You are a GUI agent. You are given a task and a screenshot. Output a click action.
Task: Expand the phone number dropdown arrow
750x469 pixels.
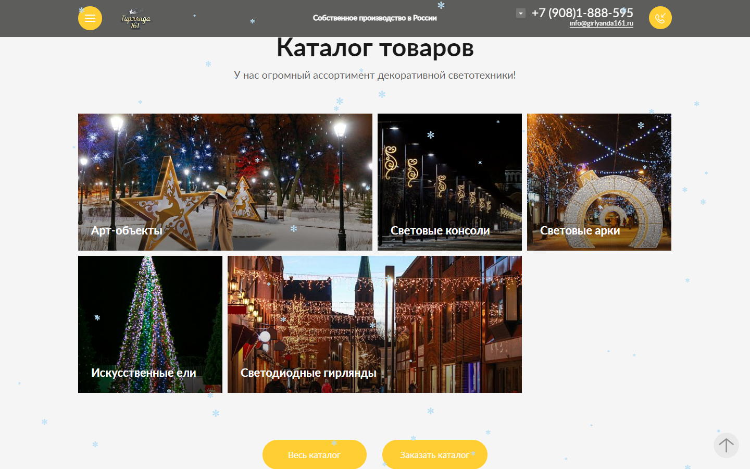(x=521, y=13)
